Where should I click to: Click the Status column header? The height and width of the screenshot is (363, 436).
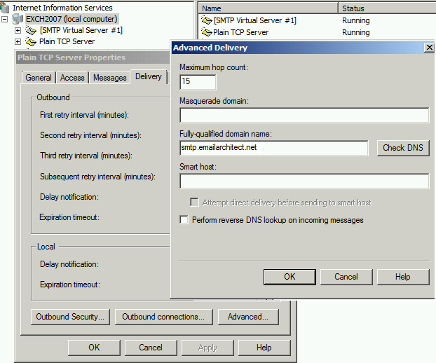pyautogui.click(x=388, y=8)
